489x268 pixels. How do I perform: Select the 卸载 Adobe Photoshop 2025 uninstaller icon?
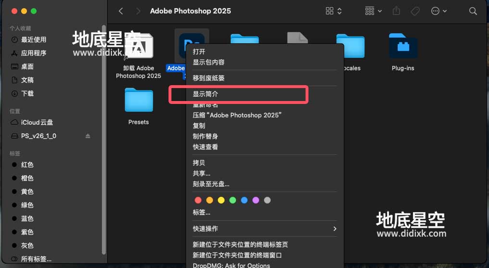[139, 46]
